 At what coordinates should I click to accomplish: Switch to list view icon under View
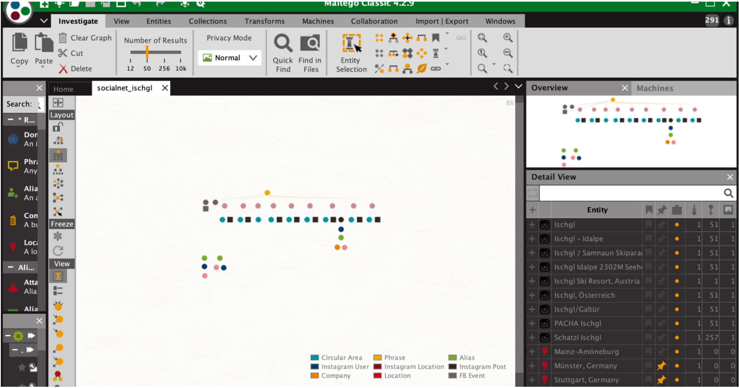coord(58,291)
